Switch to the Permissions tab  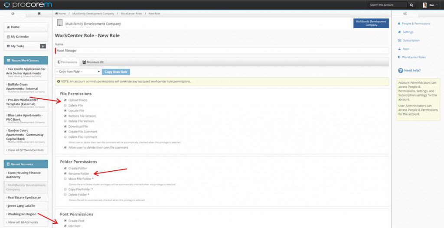pyautogui.click(x=67, y=62)
